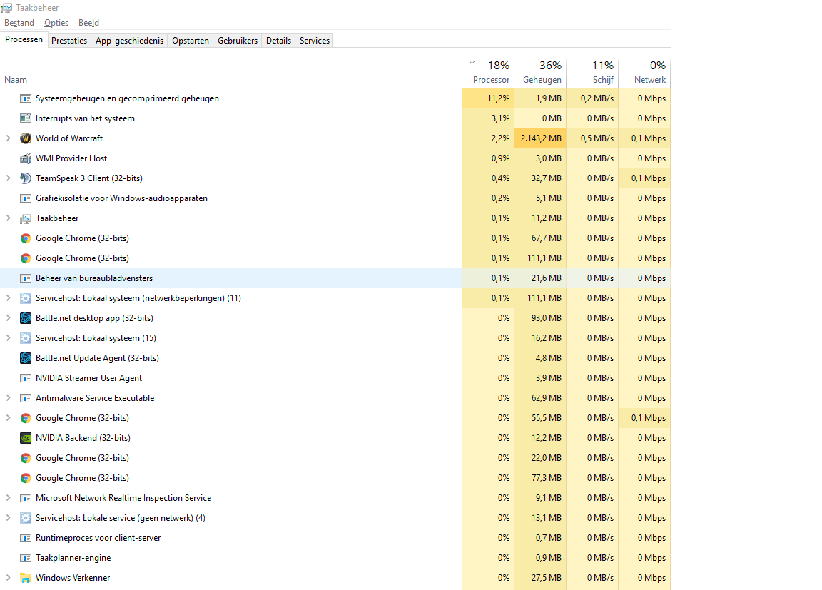The width and height of the screenshot is (822, 590).
Task: Expand the TeamSpeak 3 Client group
Action: pyautogui.click(x=8, y=178)
